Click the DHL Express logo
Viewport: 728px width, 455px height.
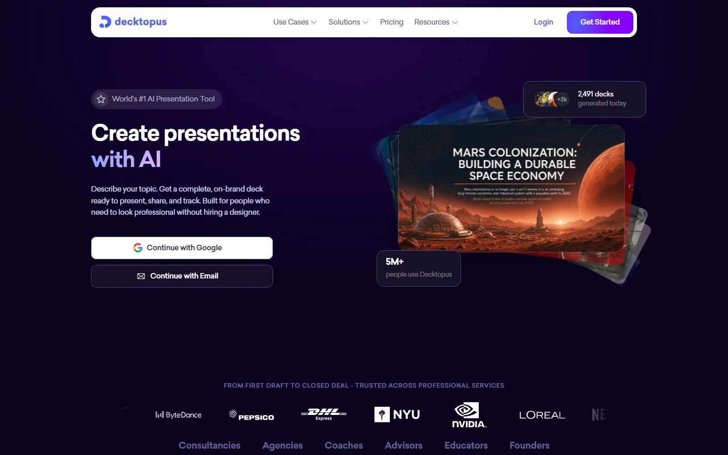[324, 414]
